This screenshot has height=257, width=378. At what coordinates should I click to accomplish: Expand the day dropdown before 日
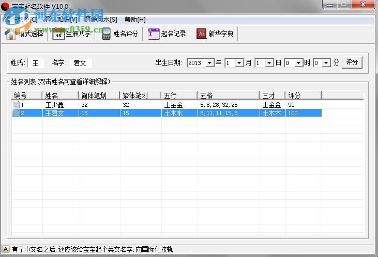coord(269,63)
